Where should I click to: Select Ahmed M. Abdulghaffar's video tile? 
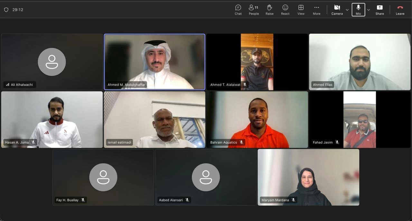point(154,61)
